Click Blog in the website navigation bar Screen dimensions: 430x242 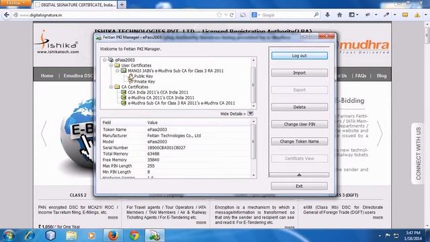point(382,76)
